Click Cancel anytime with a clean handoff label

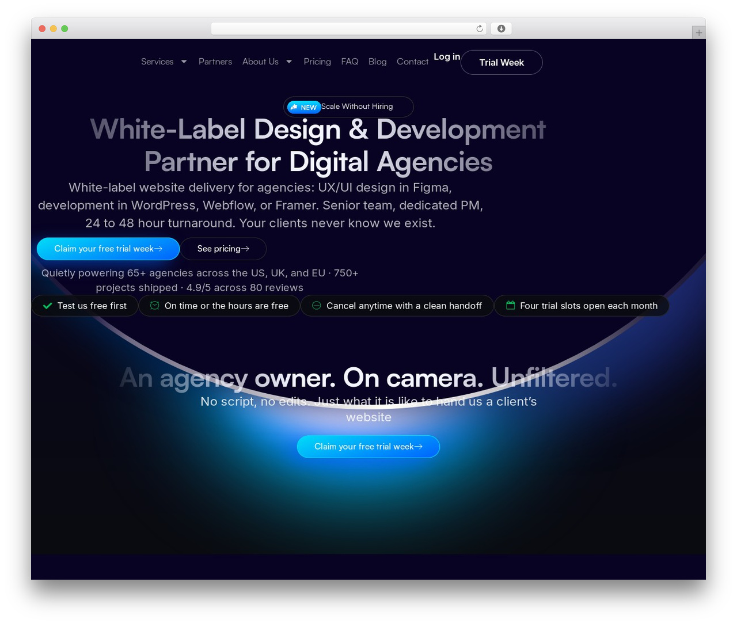[404, 306]
